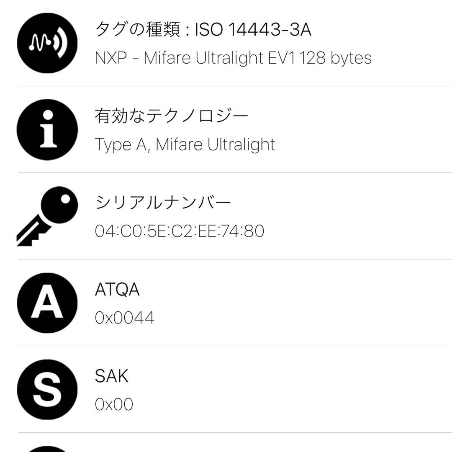
Task: Tap the info icon for enabled technologies
Action: click(x=47, y=130)
